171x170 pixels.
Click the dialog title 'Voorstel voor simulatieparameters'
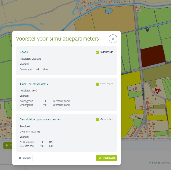coord(57,39)
